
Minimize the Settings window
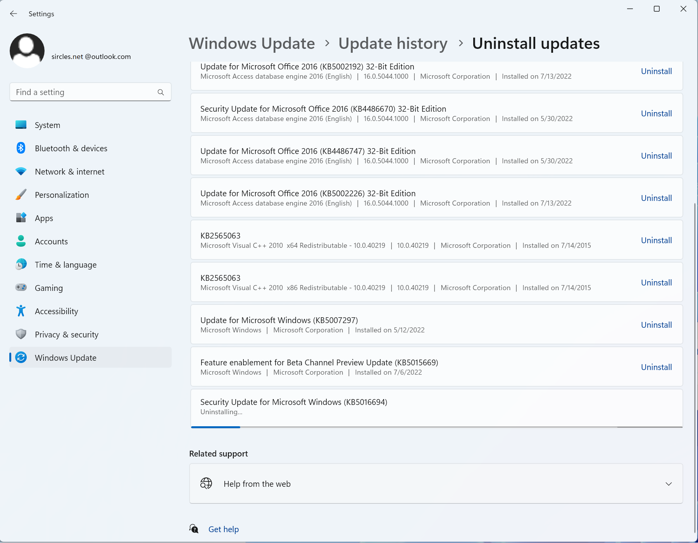click(630, 9)
